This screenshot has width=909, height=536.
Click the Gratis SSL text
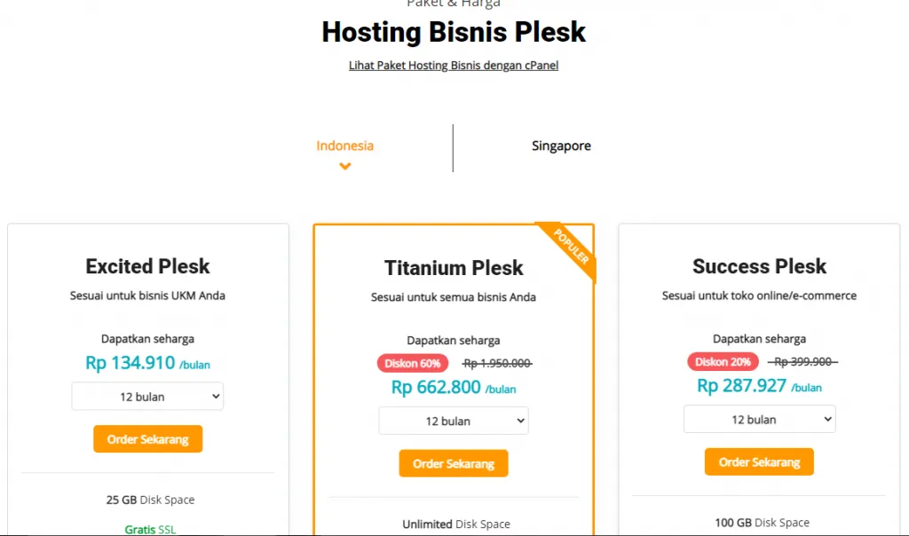(149, 529)
